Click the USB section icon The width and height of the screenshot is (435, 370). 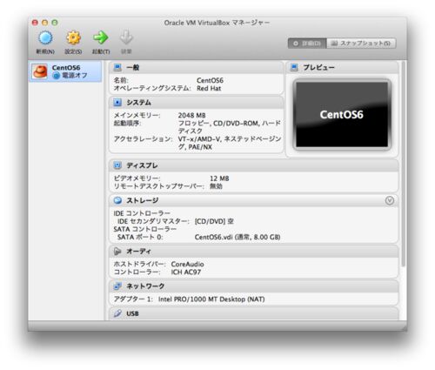pyautogui.click(x=117, y=313)
